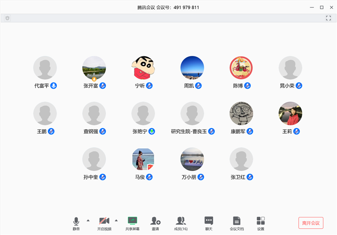Minimize the 腾讯会议 window

[x=312, y=8]
